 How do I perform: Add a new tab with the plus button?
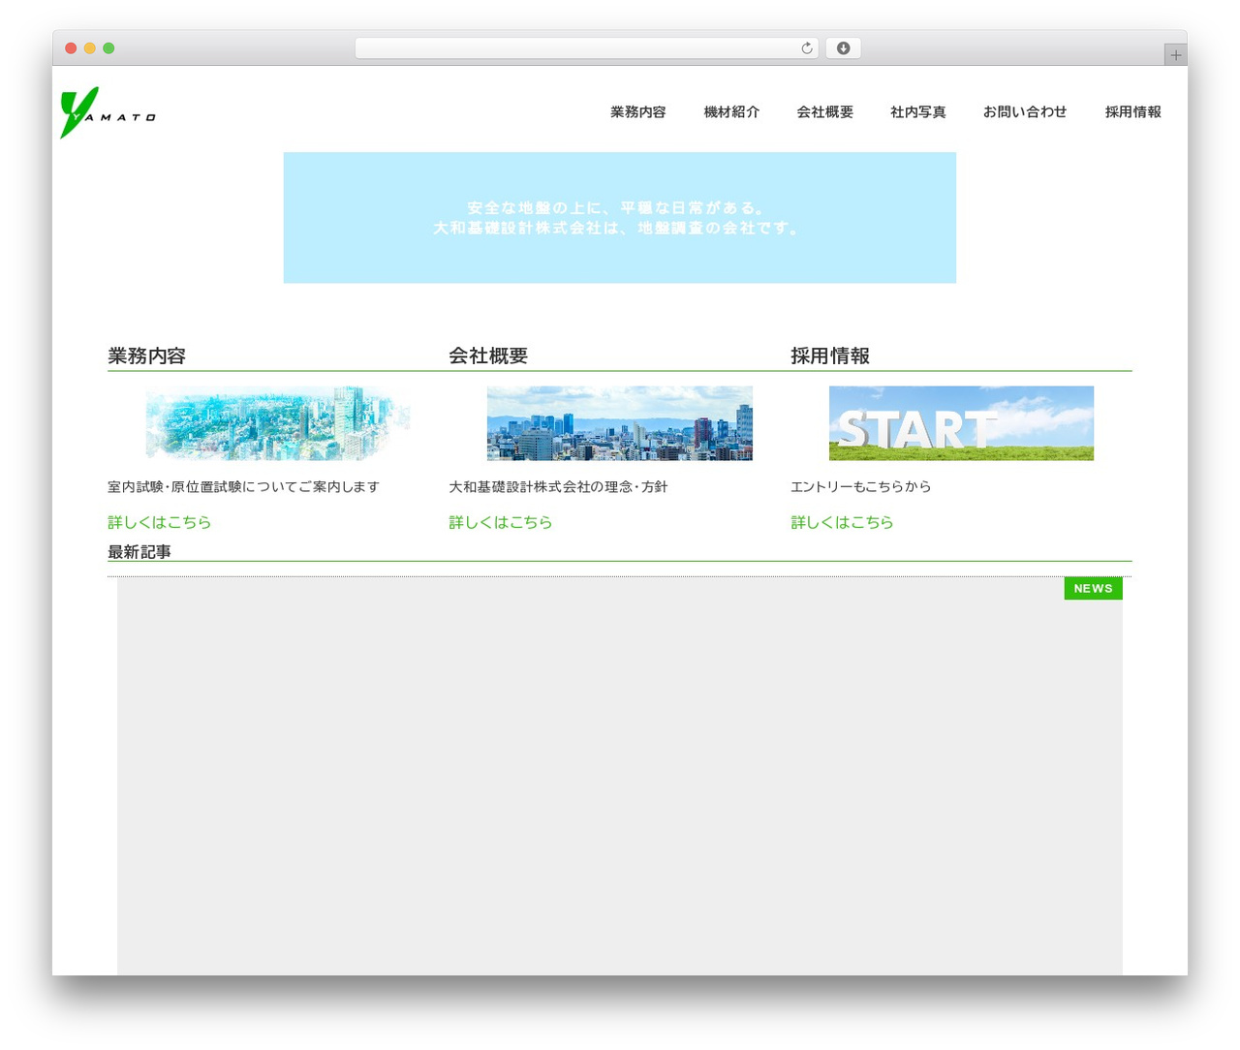click(1175, 55)
